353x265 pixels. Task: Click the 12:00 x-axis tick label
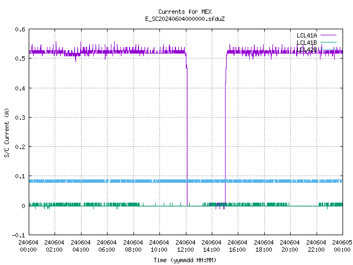click(185, 250)
